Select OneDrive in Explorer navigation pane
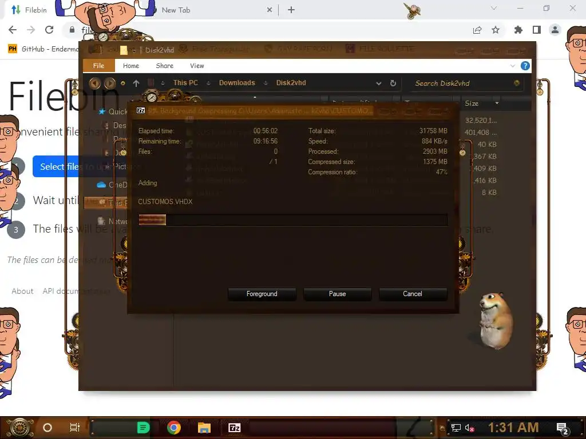The height and width of the screenshot is (439, 586). point(112,185)
